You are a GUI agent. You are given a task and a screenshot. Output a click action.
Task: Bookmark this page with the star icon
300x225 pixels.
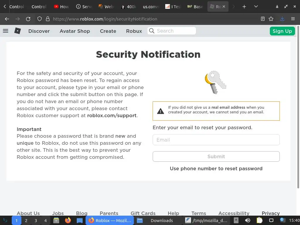(x=271, y=19)
